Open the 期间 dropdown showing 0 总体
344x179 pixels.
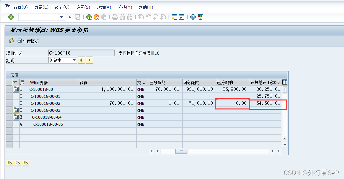pyautogui.click(x=74, y=60)
